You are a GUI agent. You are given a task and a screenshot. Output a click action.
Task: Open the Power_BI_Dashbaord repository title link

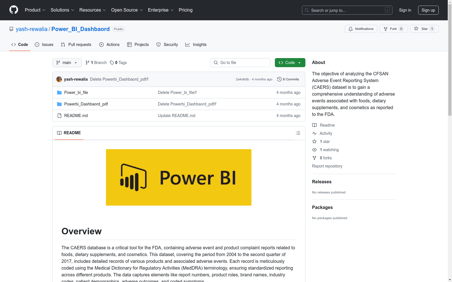81,29
